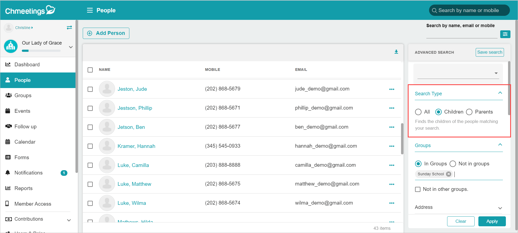Click the Our Lady of Grace church icon
This screenshot has height=233, width=518.
pyautogui.click(x=11, y=46)
